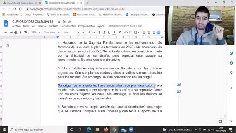Open the Zoom app from the taskbar
Screen dimensions: 236x133
point(131,130)
